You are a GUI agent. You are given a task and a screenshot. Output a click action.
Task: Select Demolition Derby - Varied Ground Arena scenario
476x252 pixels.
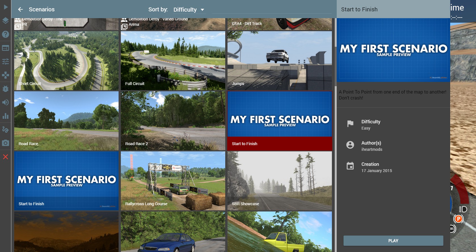pos(173,24)
